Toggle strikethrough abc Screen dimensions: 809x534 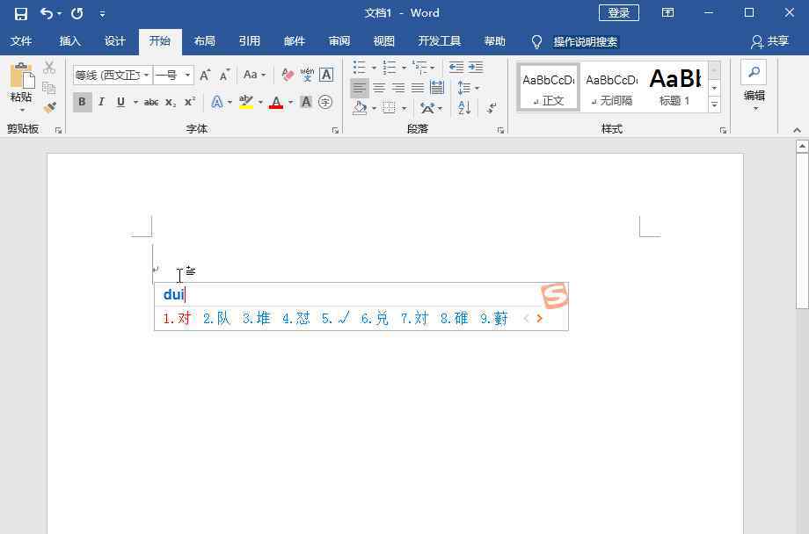151,102
